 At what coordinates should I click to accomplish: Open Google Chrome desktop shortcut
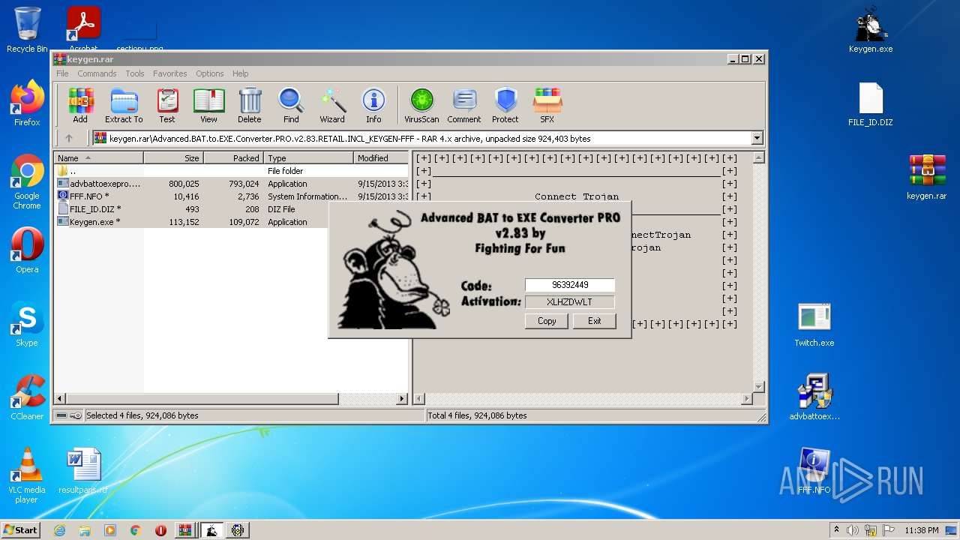coord(27,181)
